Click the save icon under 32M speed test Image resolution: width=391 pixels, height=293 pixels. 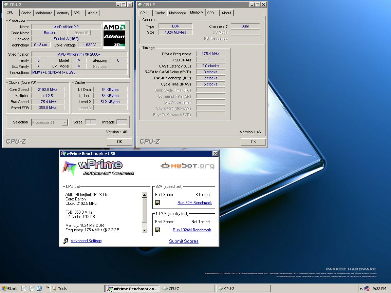[157, 203]
